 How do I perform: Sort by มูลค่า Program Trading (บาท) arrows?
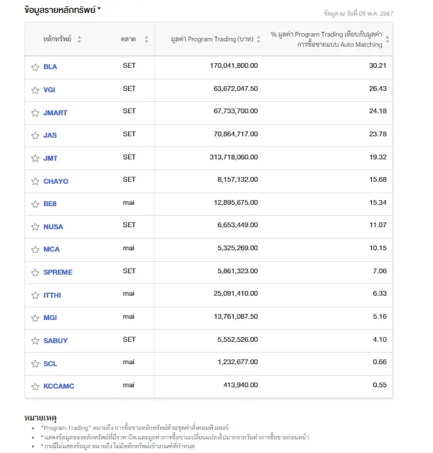[259, 39]
